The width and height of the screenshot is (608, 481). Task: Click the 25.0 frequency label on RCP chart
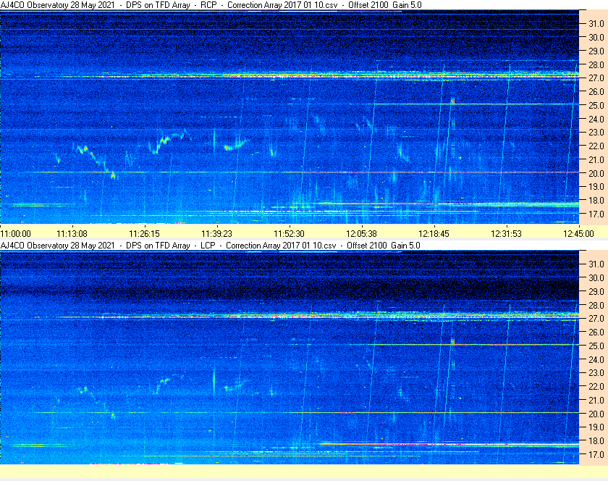point(596,106)
